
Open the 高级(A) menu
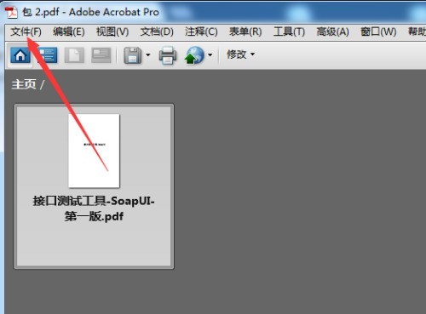tap(332, 31)
